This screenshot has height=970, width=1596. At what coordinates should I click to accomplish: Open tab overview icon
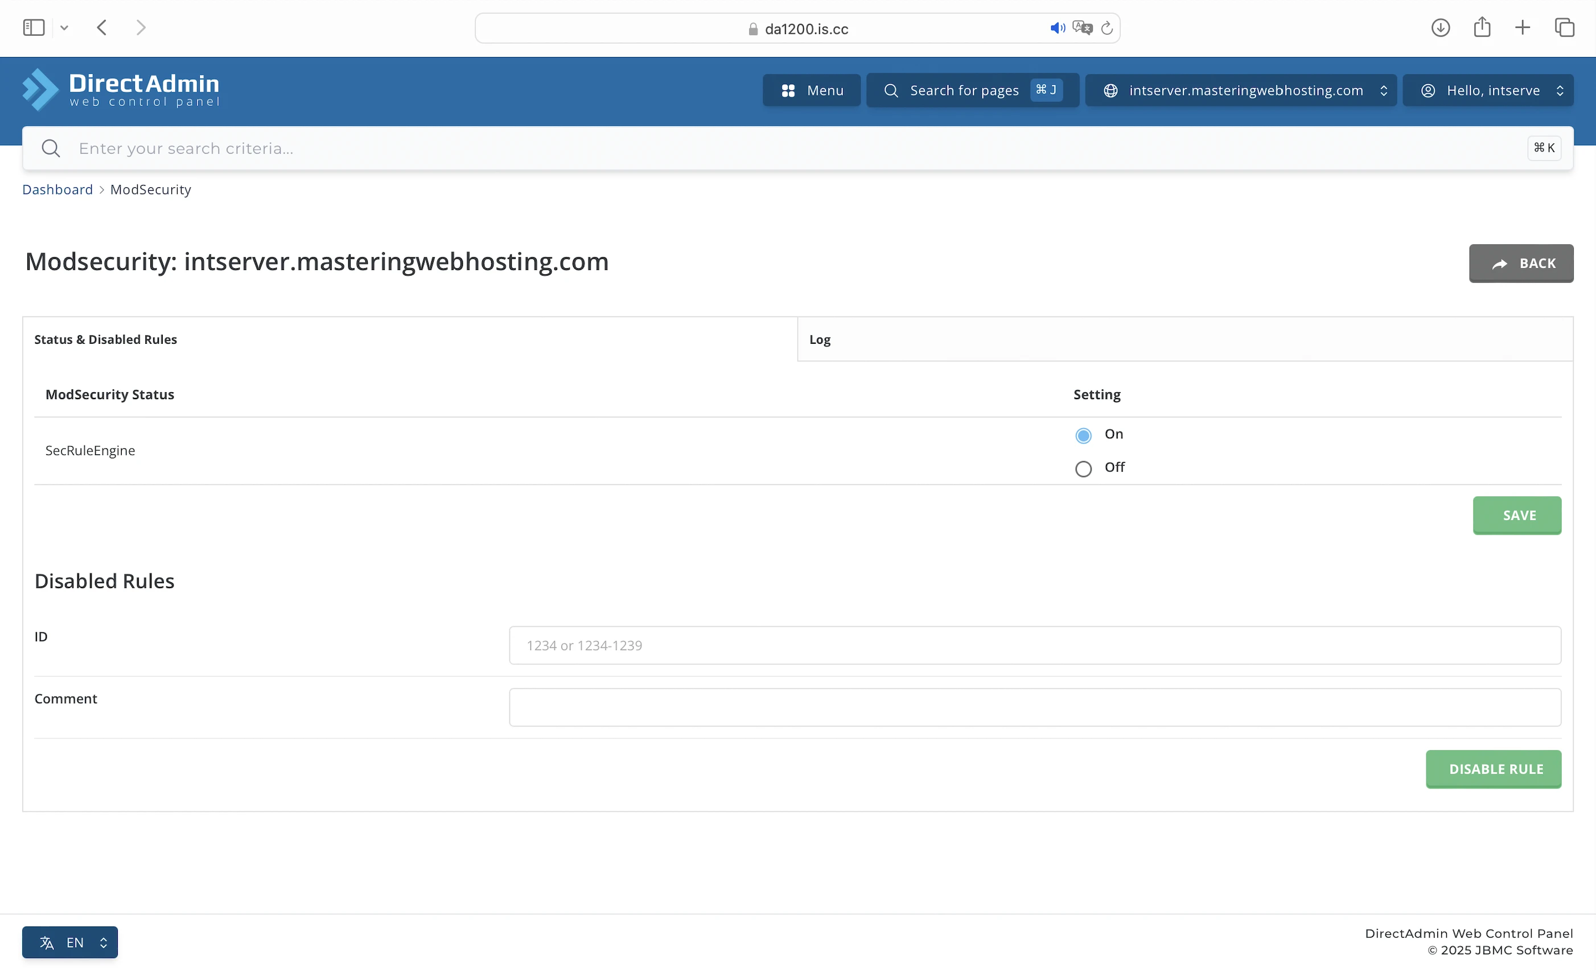tap(1564, 28)
